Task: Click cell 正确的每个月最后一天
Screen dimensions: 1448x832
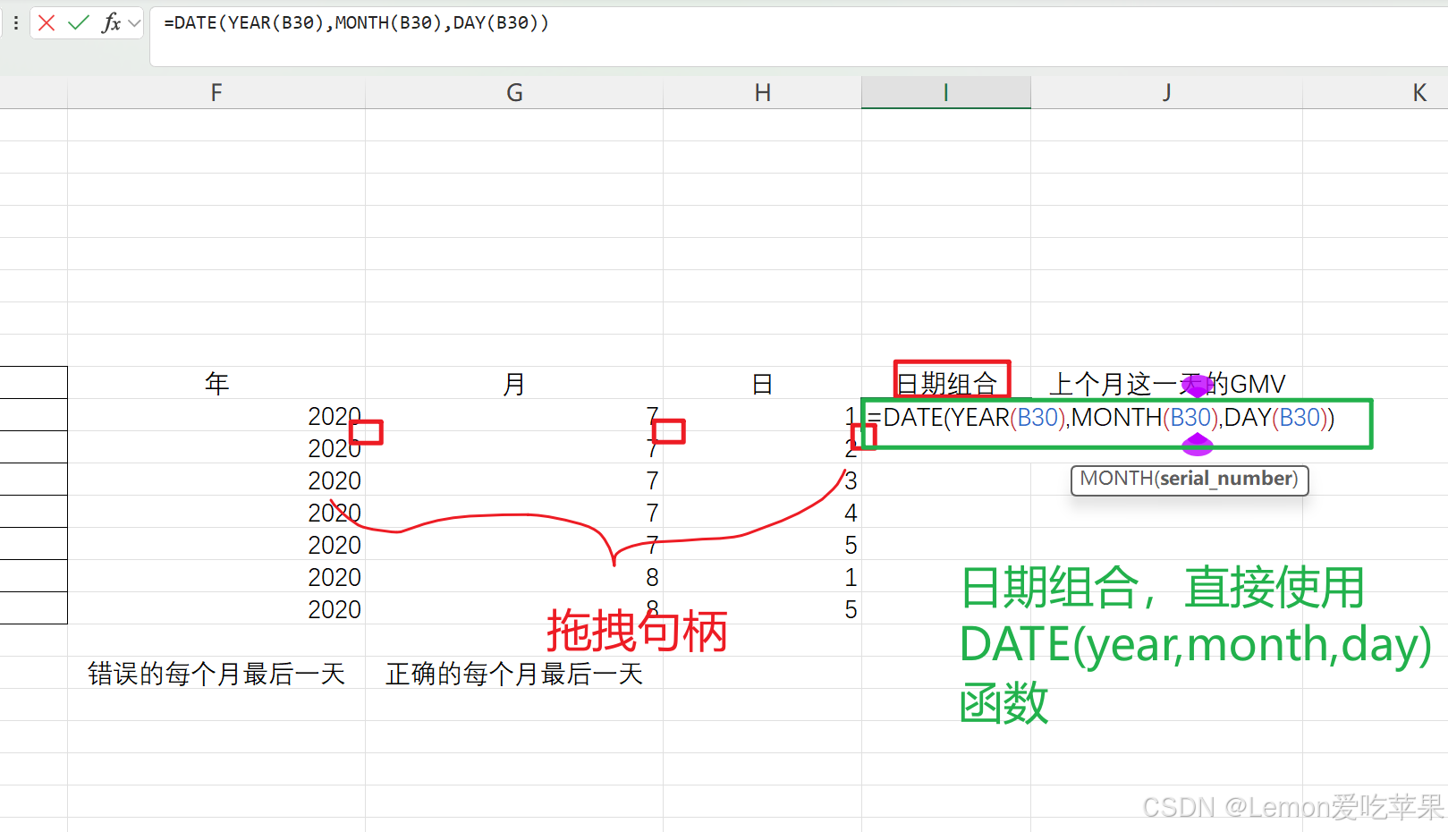Action: (x=514, y=673)
